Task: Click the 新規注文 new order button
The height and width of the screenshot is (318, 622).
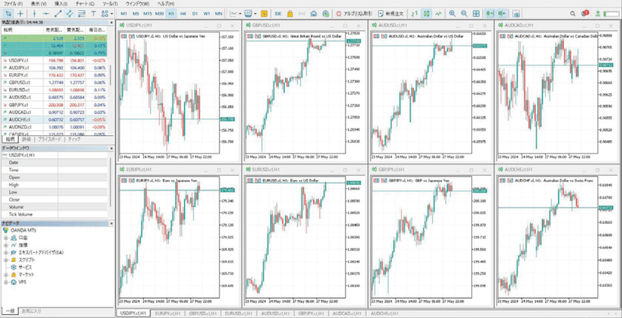Action: pos(391,13)
